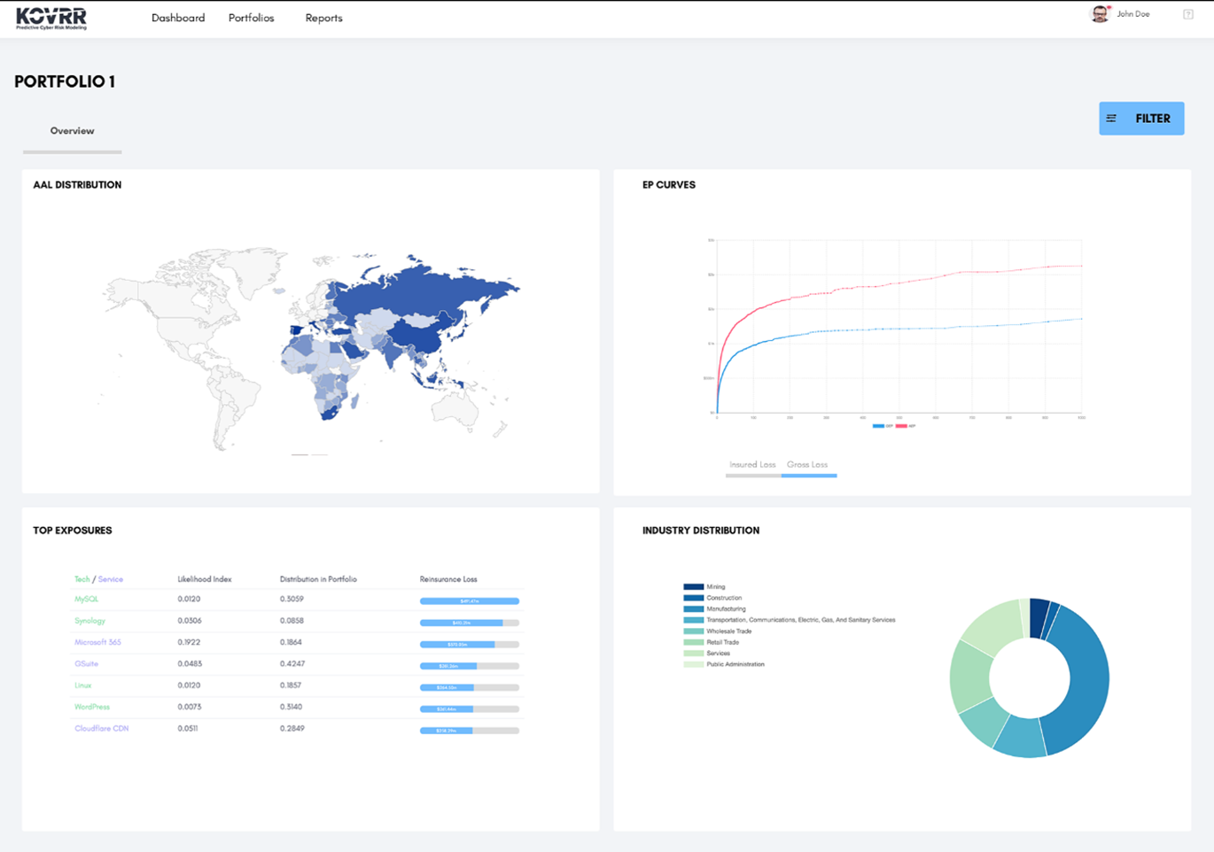Screen dimensions: 1214x852
Task: Toggle the Services legend swatch
Action: click(x=694, y=653)
